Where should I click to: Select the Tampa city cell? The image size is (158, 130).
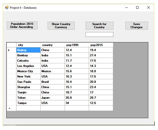pyautogui.click(x=28, y=103)
